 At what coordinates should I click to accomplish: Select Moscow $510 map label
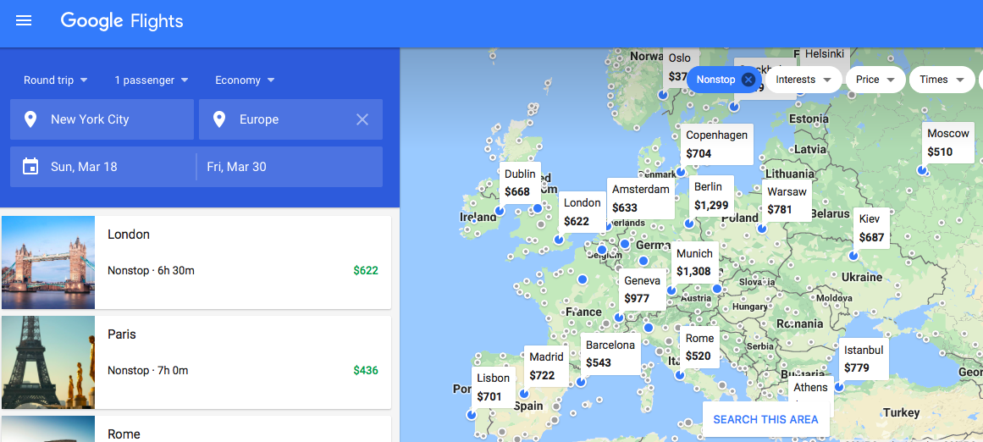[948, 142]
